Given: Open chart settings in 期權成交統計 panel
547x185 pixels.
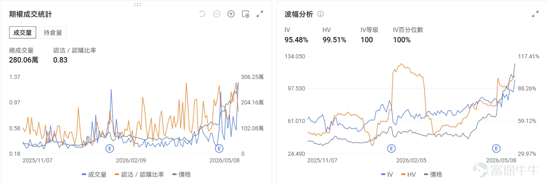Looking at the screenshot, I should (x=246, y=14).
